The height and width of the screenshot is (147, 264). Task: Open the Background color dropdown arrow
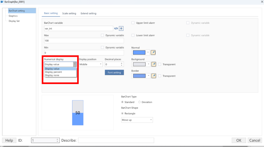coord(148,64)
